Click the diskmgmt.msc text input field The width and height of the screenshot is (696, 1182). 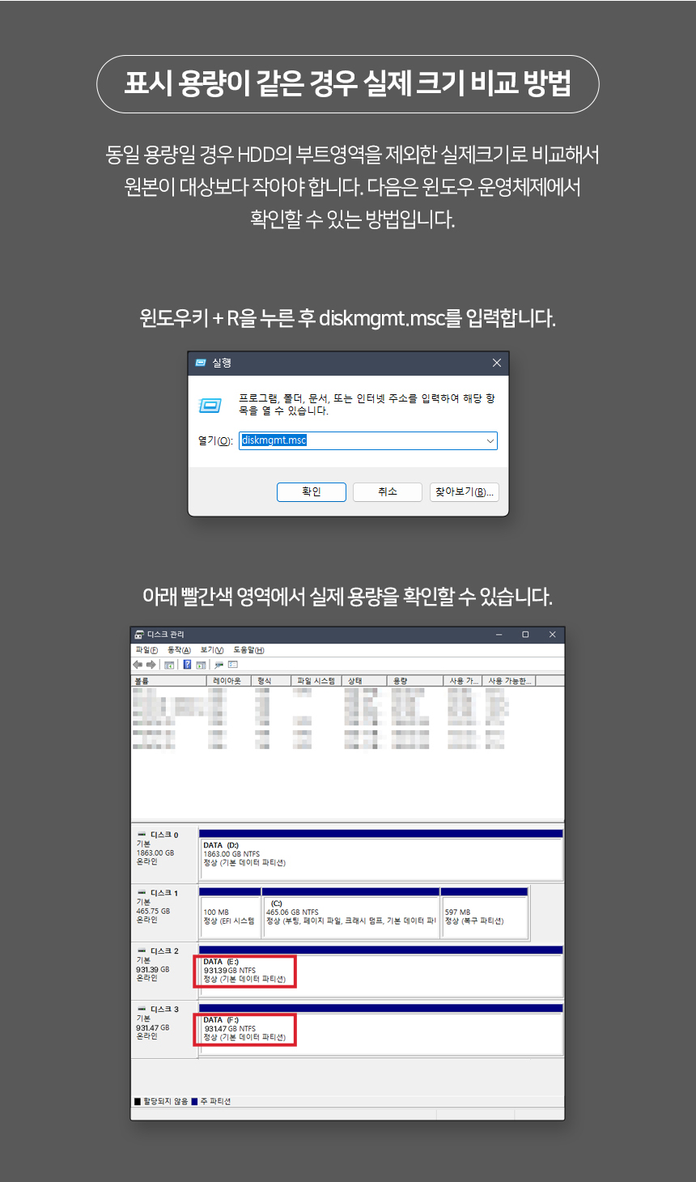[364, 441]
